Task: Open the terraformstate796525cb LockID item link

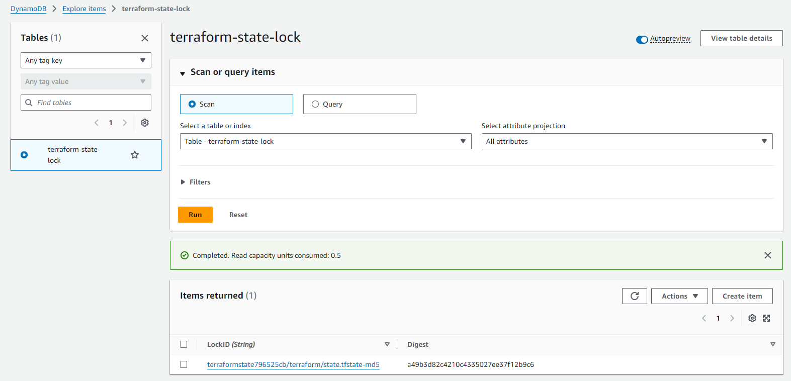Action: pos(293,364)
